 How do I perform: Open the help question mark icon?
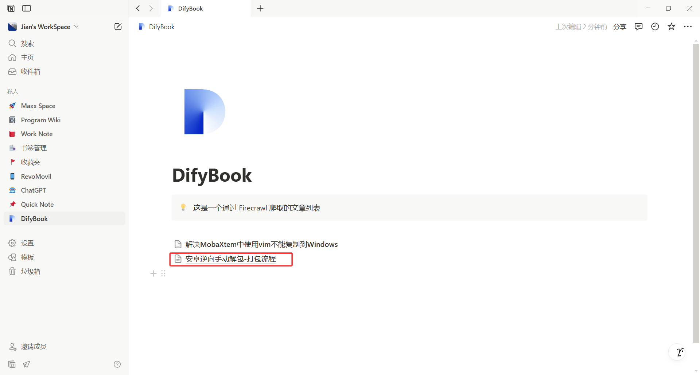point(117,364)
